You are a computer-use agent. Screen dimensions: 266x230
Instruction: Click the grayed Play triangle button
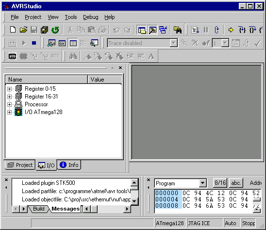[24, 43]
